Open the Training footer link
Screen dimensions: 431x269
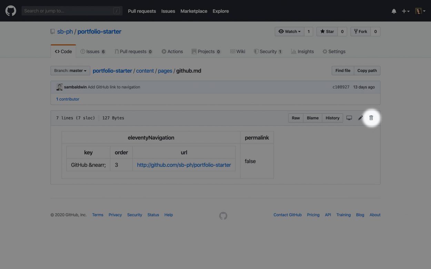(343, 215)
